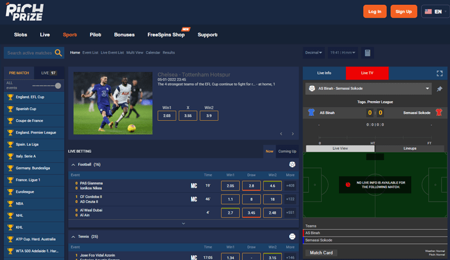Viewport: 450px width, 260px height.
Task: Open the 19:41 time format dropdown
Action: tap(343, 53)
